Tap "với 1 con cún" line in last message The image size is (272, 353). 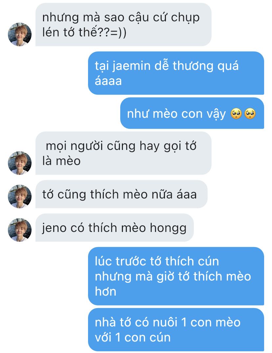point(132,338)
